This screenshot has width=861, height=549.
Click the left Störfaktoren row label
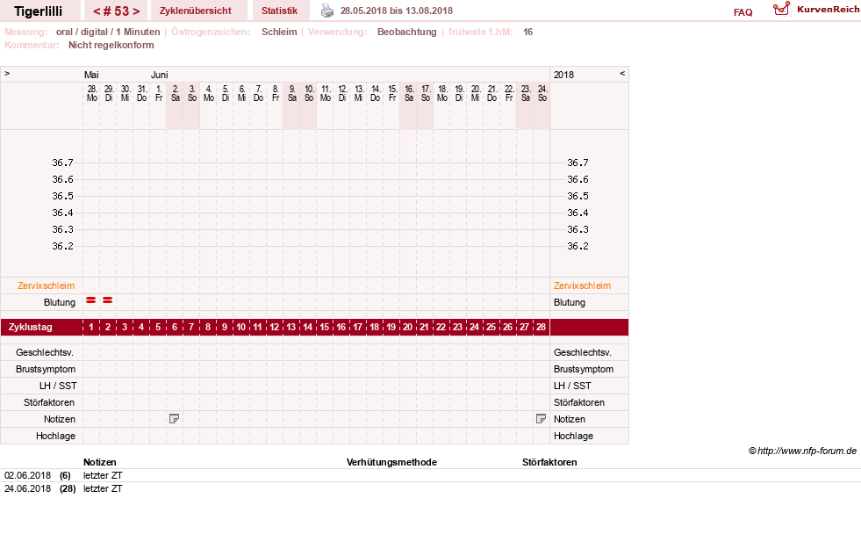click(49, 402)
